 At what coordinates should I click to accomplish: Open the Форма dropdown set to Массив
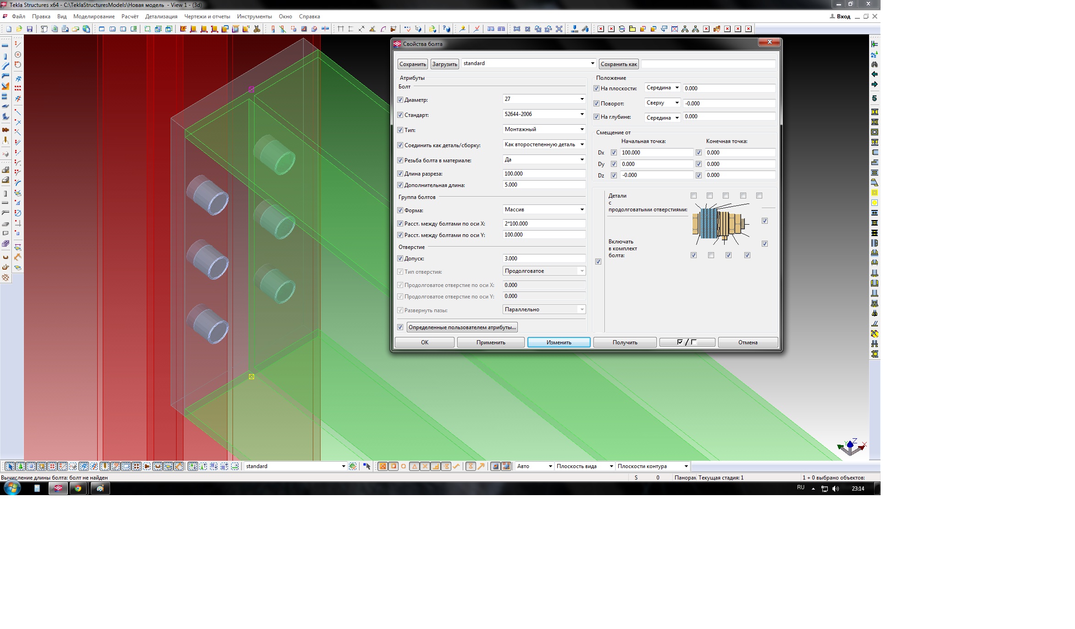tap(582, 210)
